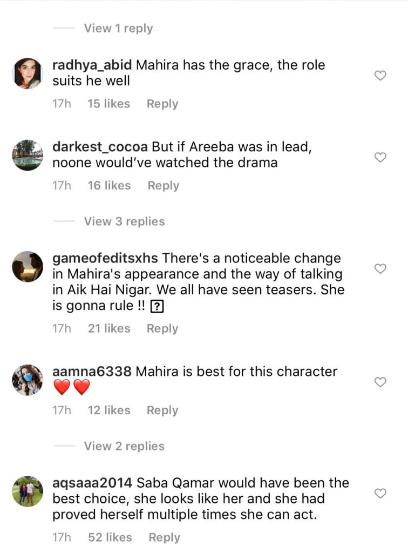The width and height of the screenshot is (408, 553).
Task: Like radhya_abid's comment with the heart
Action: [x=380, y=76]
